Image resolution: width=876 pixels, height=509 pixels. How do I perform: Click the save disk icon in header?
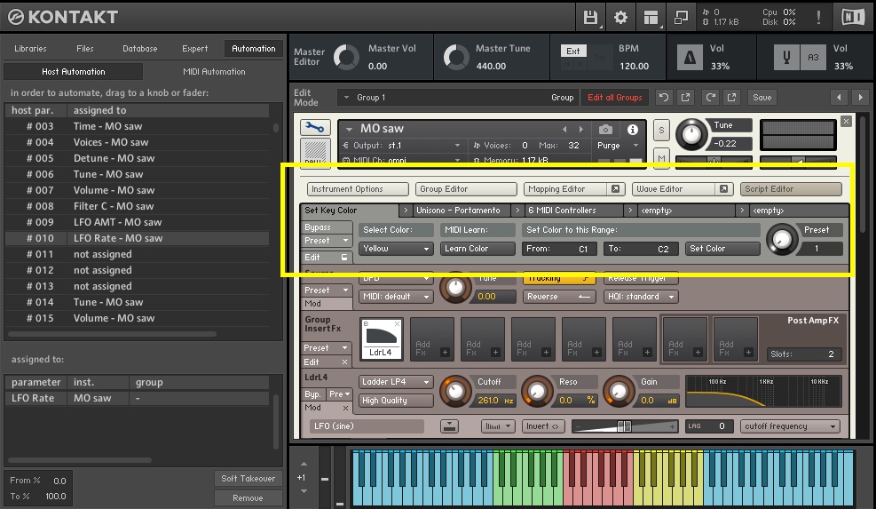590,18
